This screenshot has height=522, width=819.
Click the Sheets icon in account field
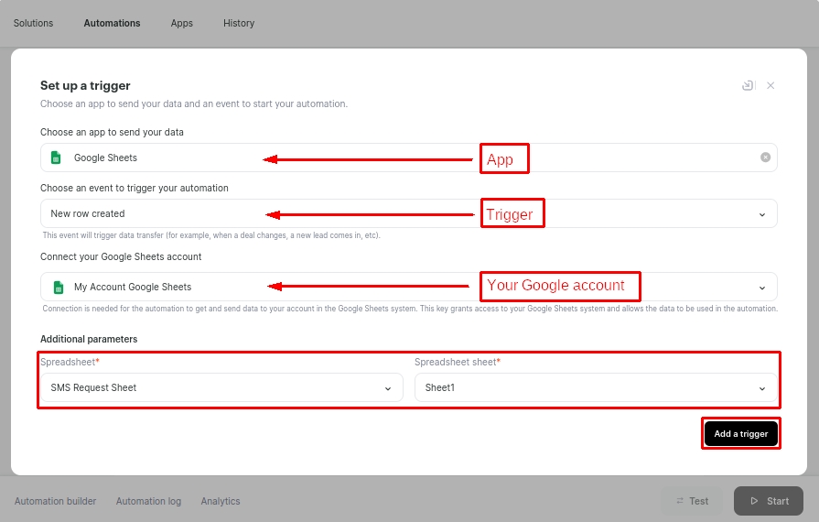pyautogui.click(x=57, y=287)
